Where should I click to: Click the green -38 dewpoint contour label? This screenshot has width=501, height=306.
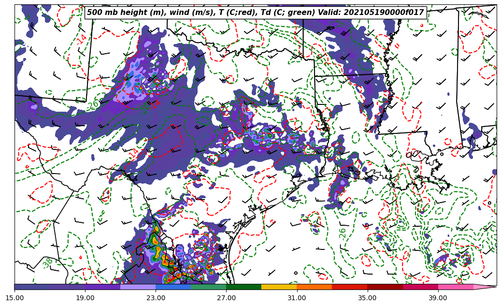click(47, 263)
